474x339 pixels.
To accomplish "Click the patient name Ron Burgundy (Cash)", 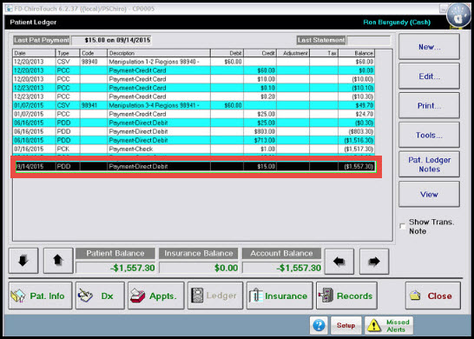I will [x=397, y=22].
